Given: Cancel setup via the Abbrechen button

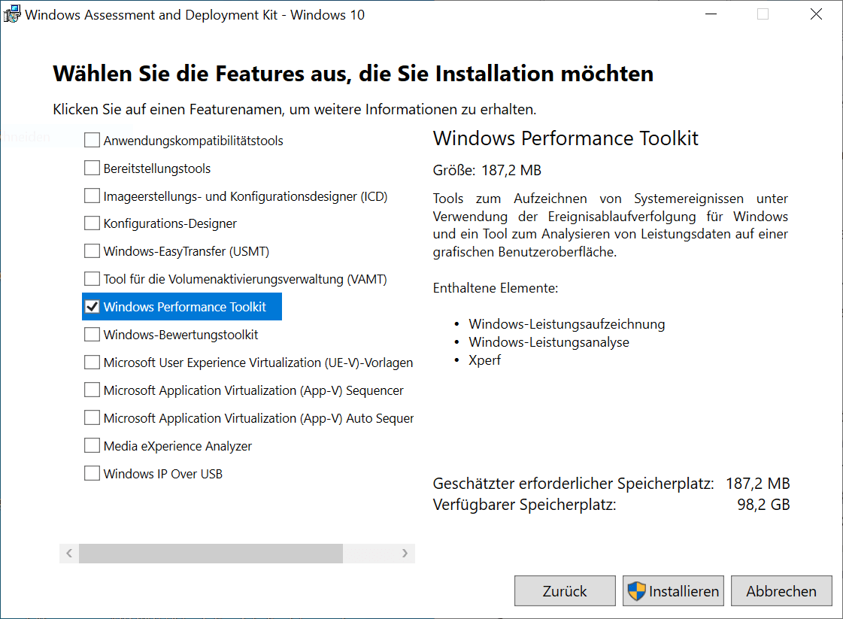Looking at the screenshot, I should pos(781,591).
